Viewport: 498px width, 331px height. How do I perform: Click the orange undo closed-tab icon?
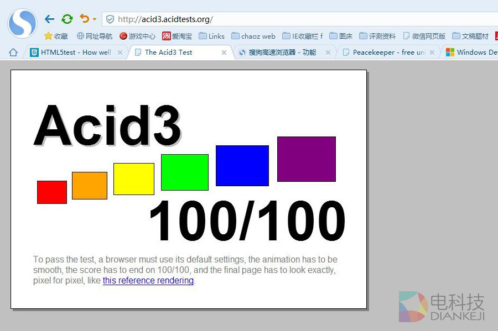(84, 19)
